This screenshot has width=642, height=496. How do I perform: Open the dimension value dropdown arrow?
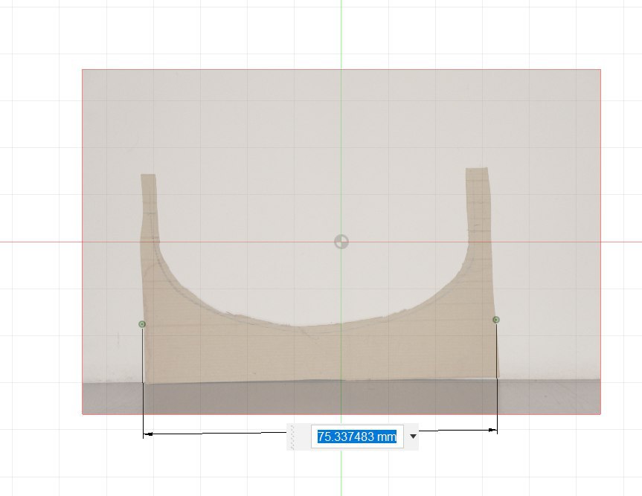[413, 437]
